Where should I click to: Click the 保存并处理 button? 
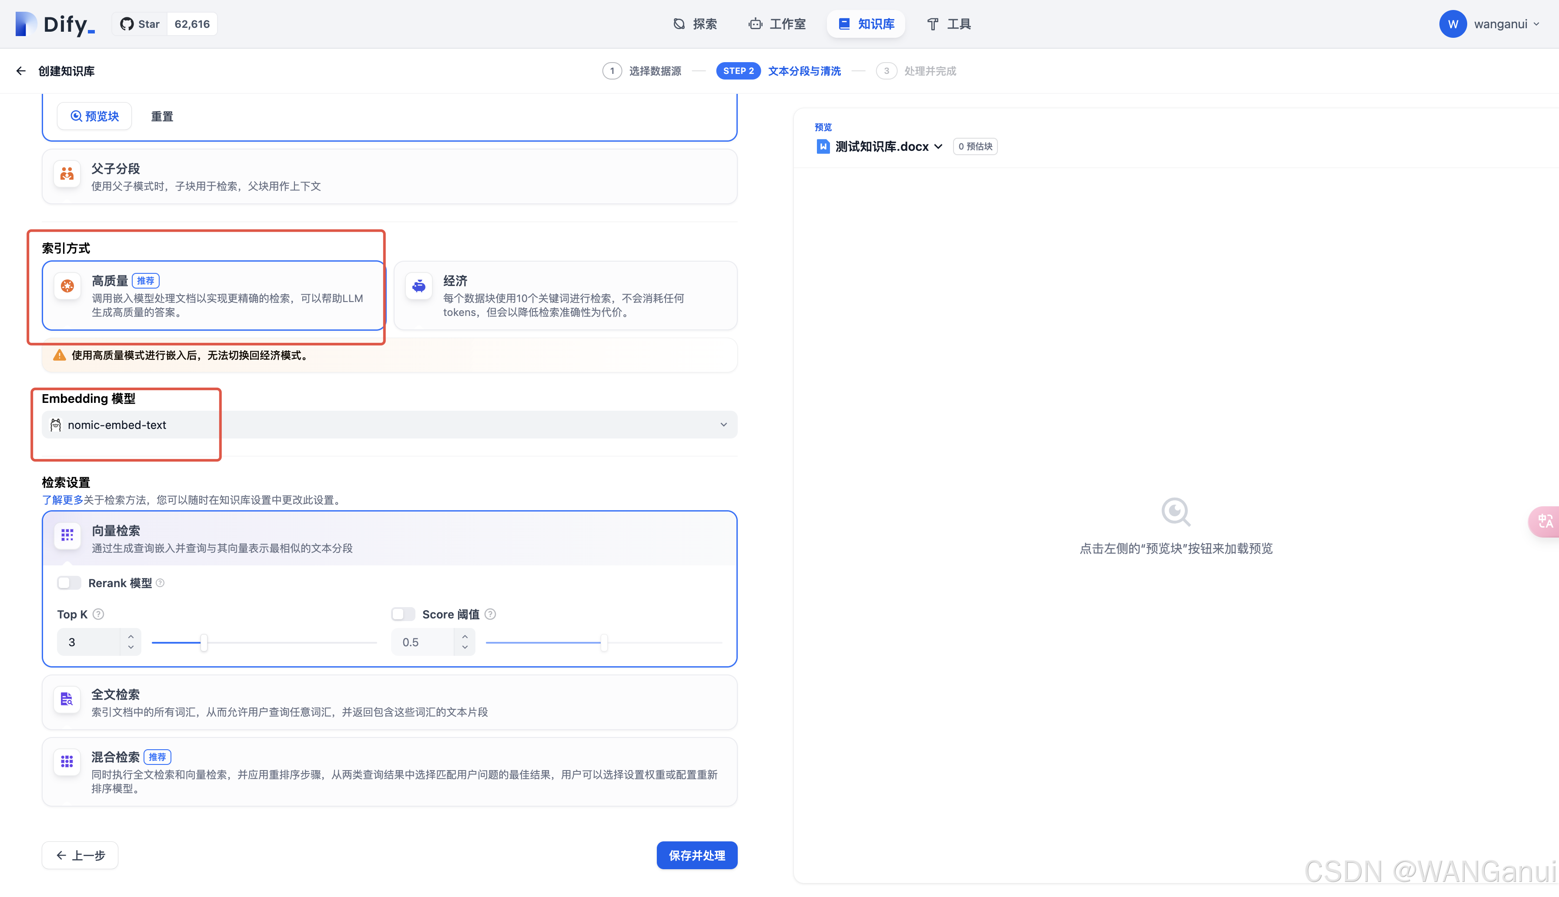coord(696,855)
